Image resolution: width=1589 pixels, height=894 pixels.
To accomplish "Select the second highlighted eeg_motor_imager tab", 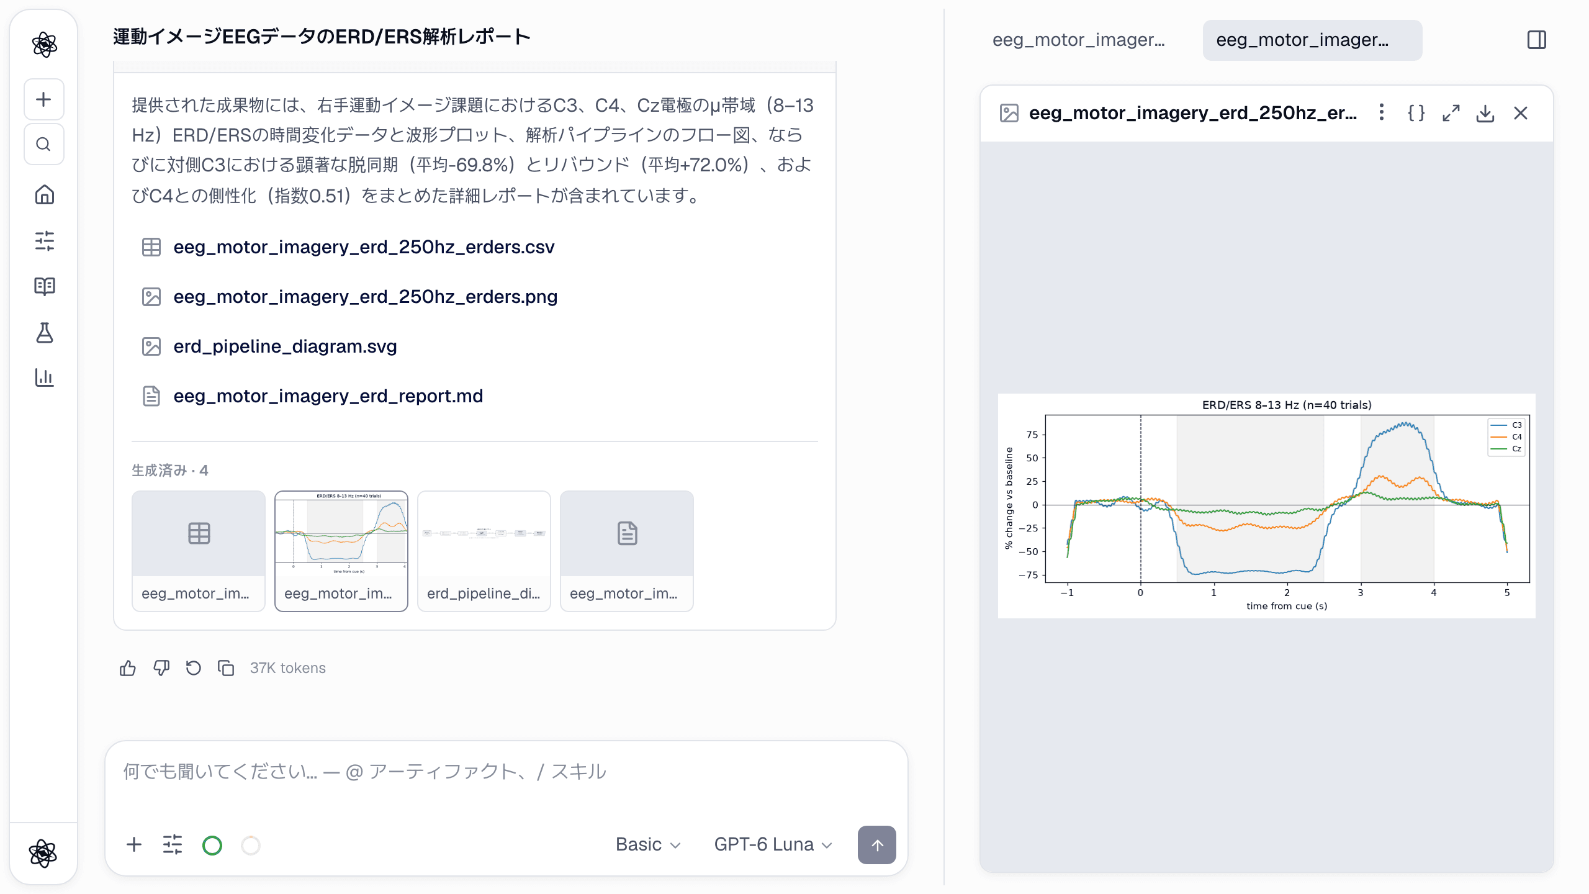I will click(1312, 40).
